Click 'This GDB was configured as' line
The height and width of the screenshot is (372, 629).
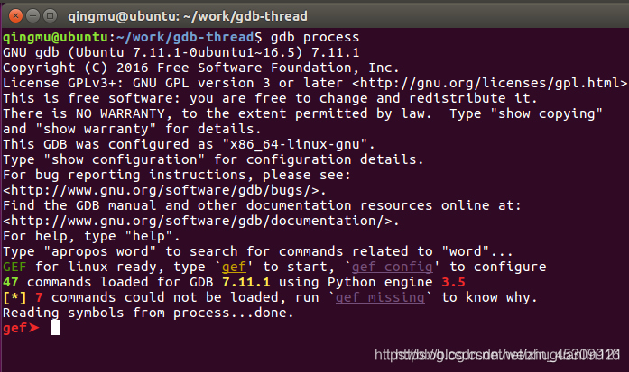189,144
